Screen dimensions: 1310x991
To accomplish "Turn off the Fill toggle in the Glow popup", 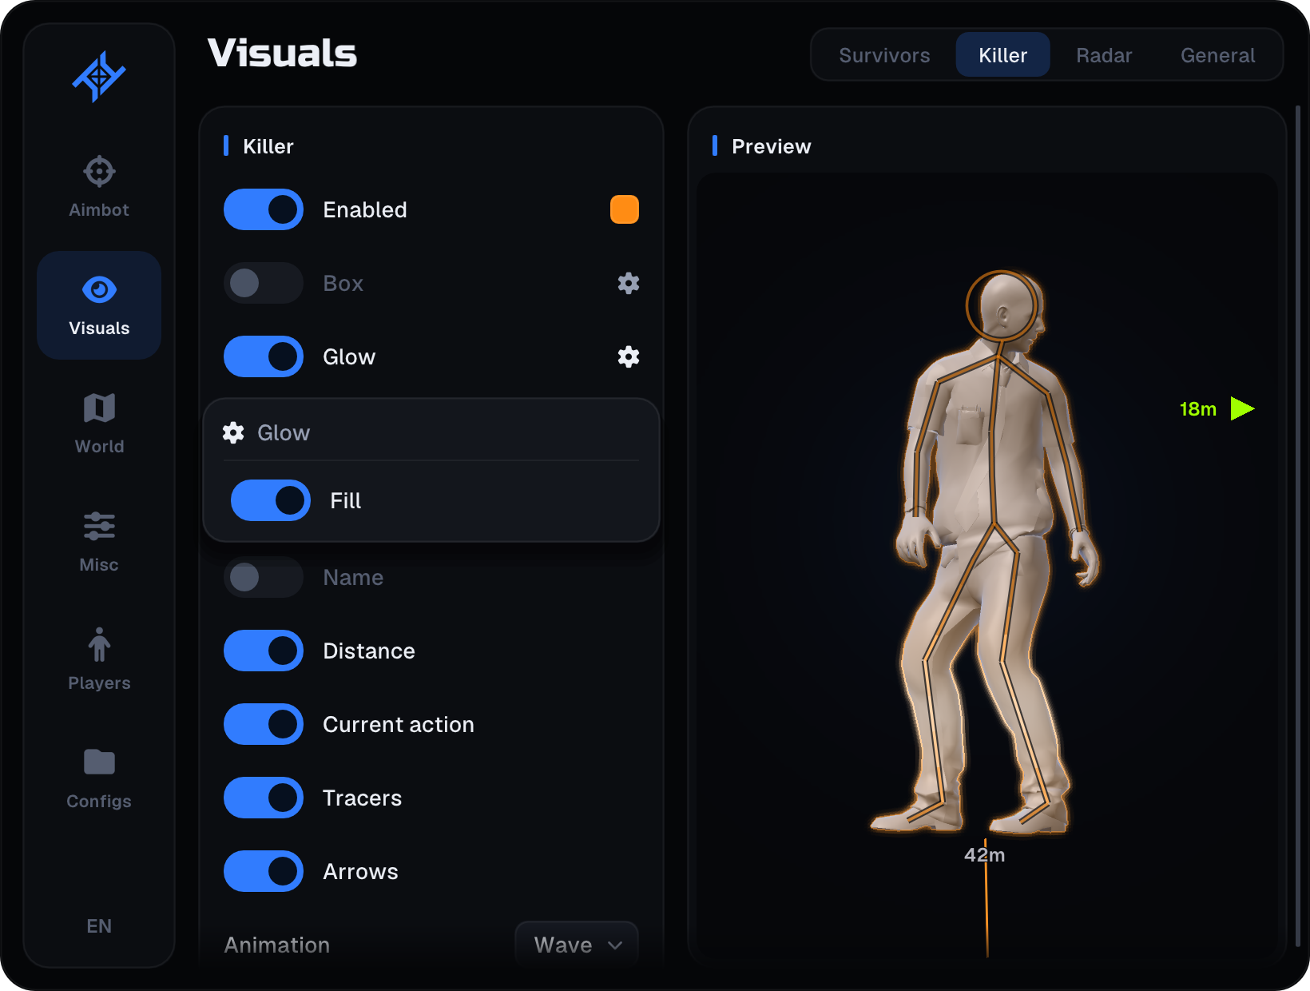I will point(271,500).
